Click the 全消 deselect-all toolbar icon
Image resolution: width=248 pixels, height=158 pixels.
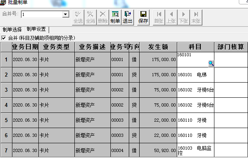pyautogui.click(x=90, y=18)
